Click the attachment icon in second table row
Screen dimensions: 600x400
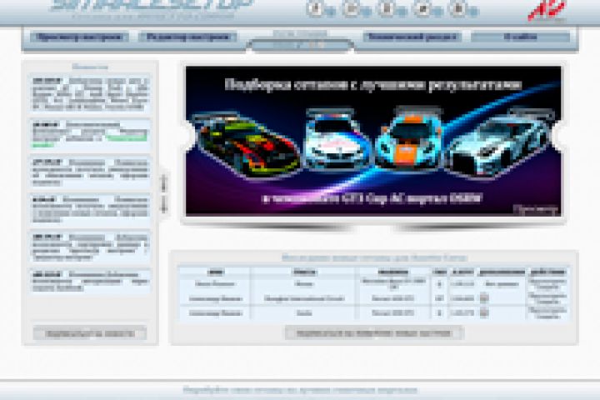(x=483, y=297)
